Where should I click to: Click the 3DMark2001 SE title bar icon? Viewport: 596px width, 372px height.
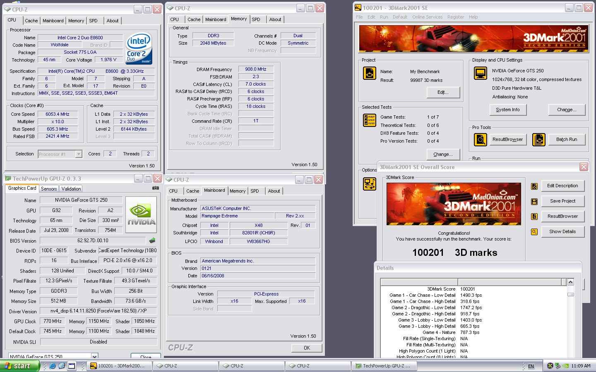tap(358, 7)
